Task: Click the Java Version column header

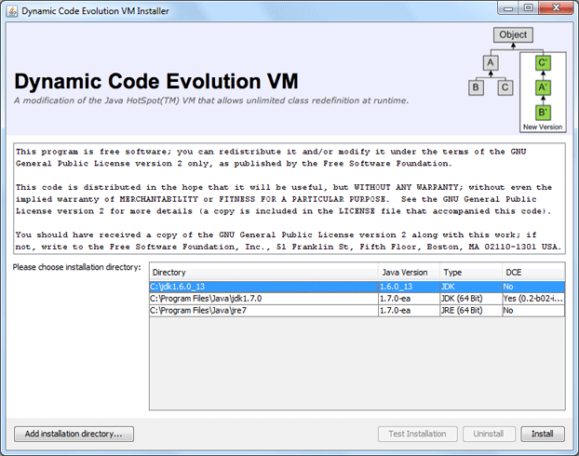Action: click(x=410, y=273)
